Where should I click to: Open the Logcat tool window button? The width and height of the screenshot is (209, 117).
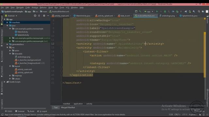pyautogui.click(x=42, y=111)
